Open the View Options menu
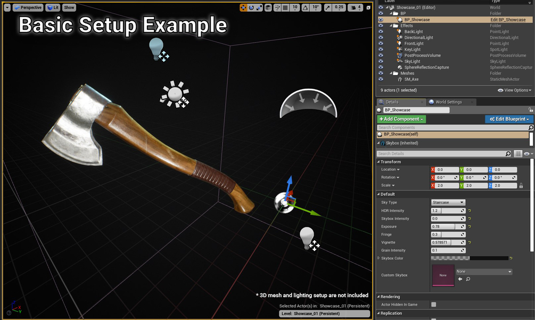Image resolution: width=535 pixels, height=320 pixels. point(515,90)
